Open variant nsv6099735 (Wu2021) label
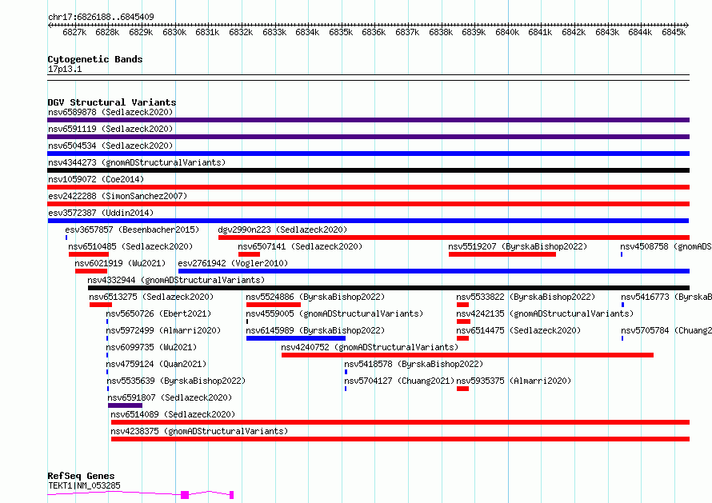Screen dimensions: 712x503 [151, 347]
